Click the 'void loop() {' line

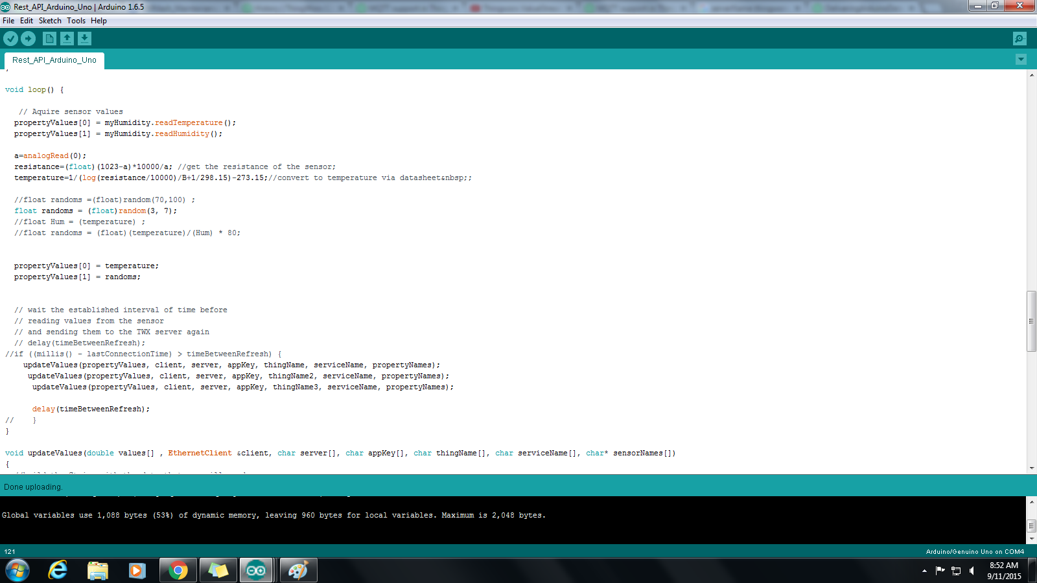click(34, 90)
